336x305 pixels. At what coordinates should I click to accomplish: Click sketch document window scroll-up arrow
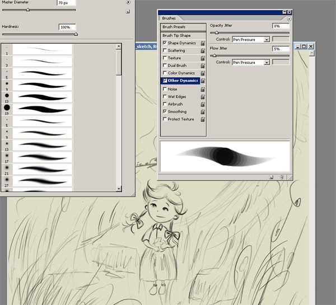[311, 53]
